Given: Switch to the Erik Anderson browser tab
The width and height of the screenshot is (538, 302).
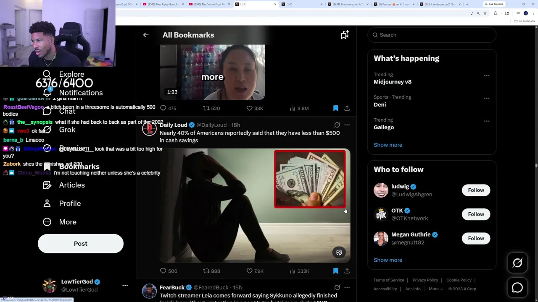Looking at the screenshot, I should [440, 4].
